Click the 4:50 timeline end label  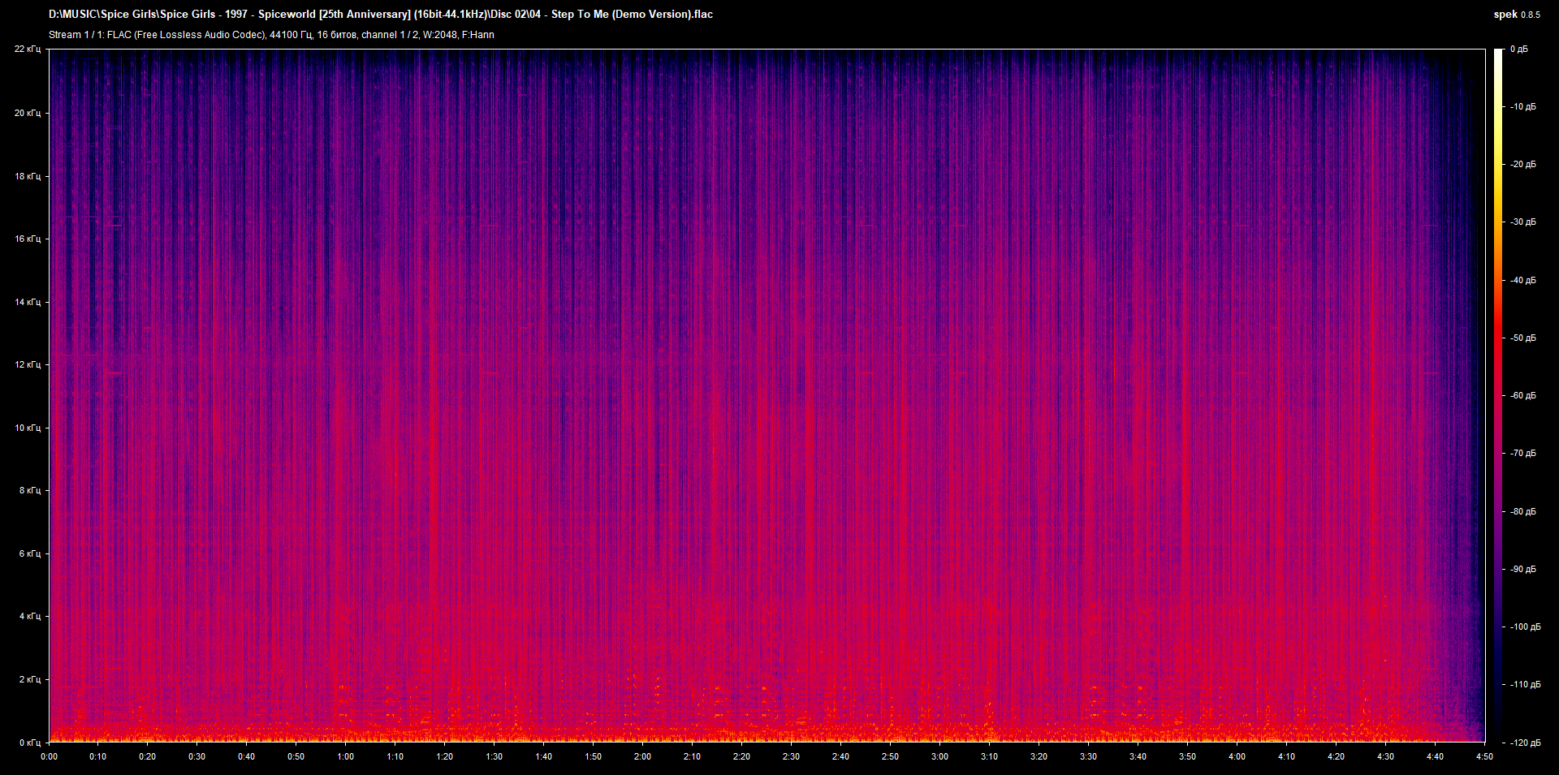(x=1483, y=756)
